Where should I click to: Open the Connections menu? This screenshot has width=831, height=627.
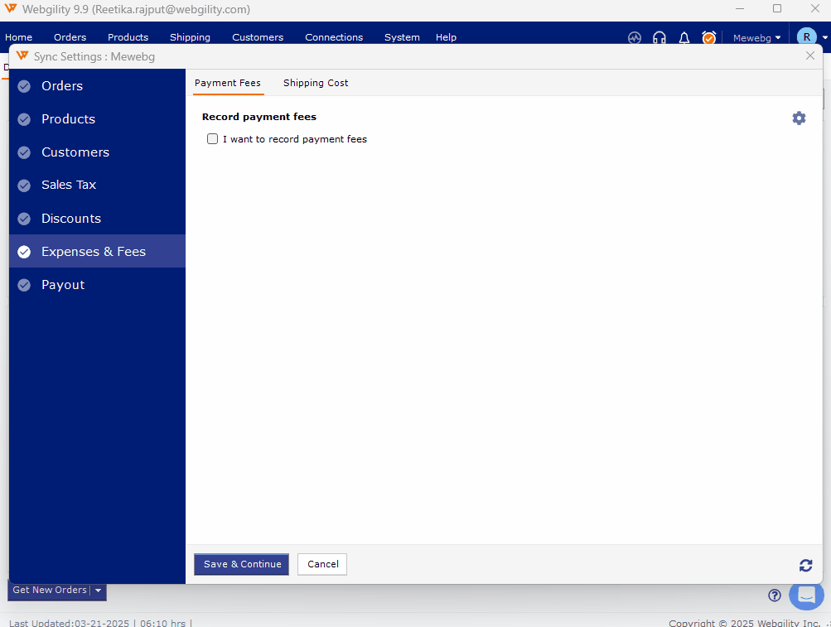click(x=334, y=37)
